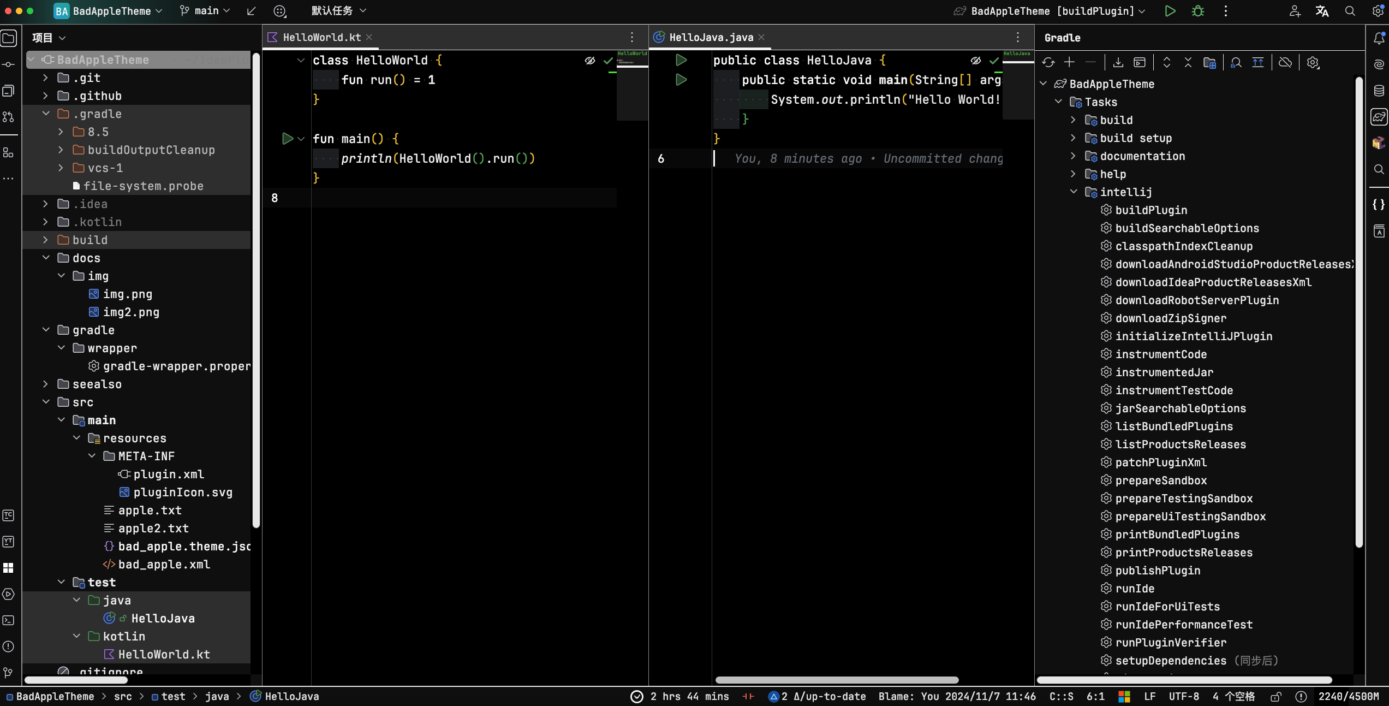Click the Execute Gradle Task icon

click(1140, 63)
